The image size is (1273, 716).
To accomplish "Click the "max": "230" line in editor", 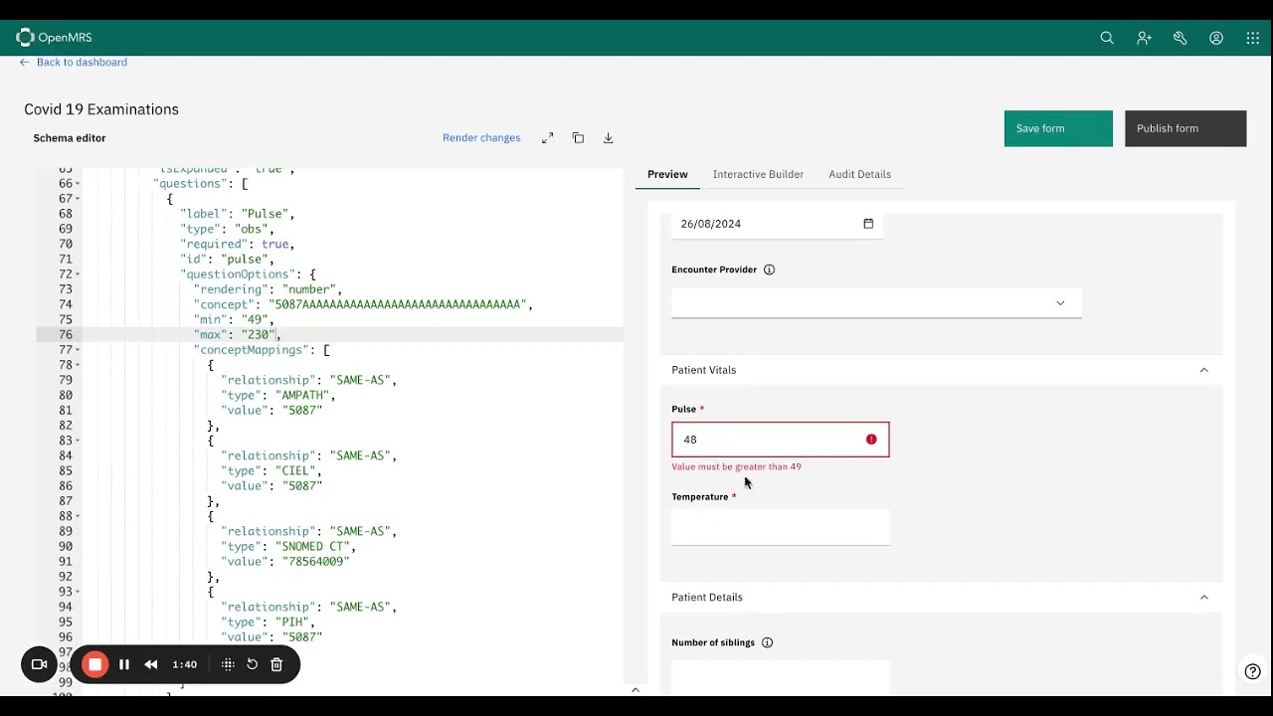I will [x=238, y=335].
